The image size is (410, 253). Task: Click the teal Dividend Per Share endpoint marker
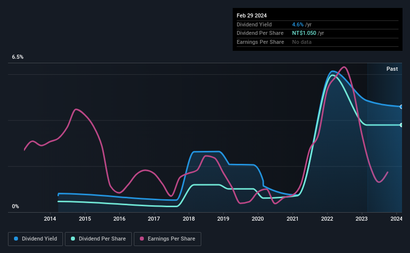tap(402, 125)
